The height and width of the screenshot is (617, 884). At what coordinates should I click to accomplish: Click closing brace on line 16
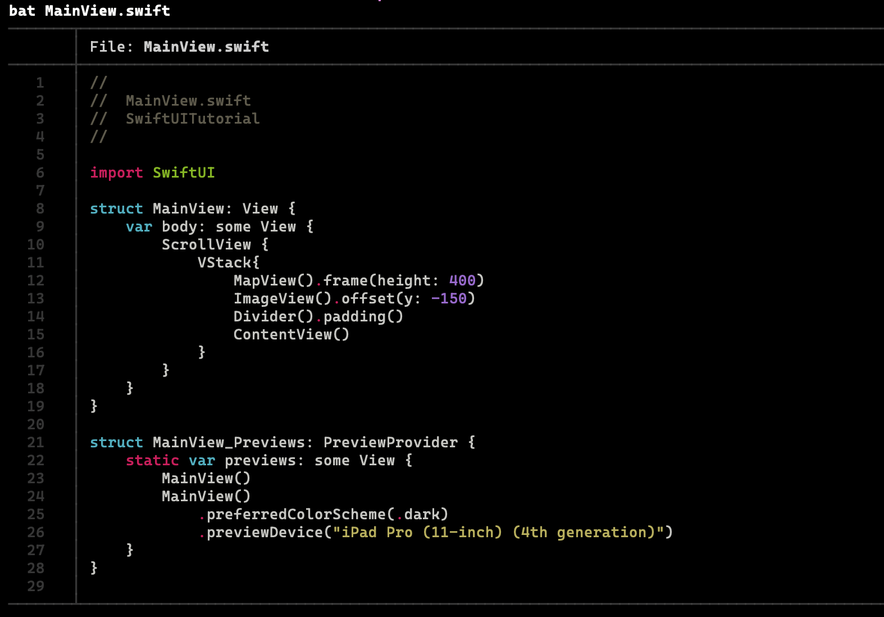tap(202, 352)
